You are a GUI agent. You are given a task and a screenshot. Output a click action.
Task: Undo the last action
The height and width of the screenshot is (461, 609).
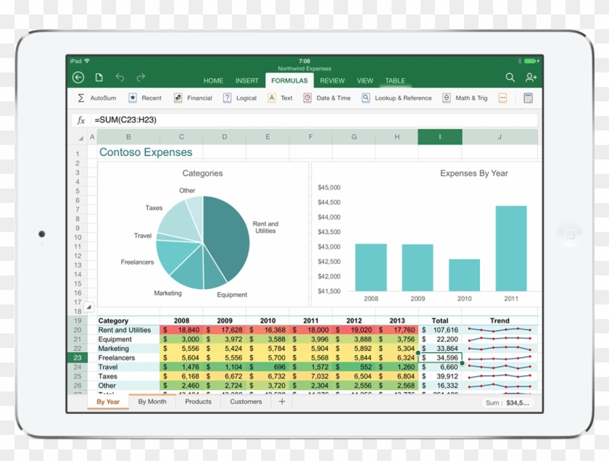(x=120, y=78)
